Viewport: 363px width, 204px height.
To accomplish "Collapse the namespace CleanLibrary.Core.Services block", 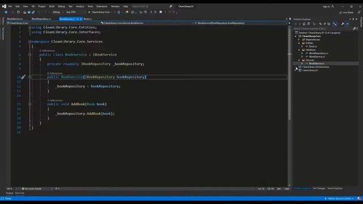I will (29, 41).
